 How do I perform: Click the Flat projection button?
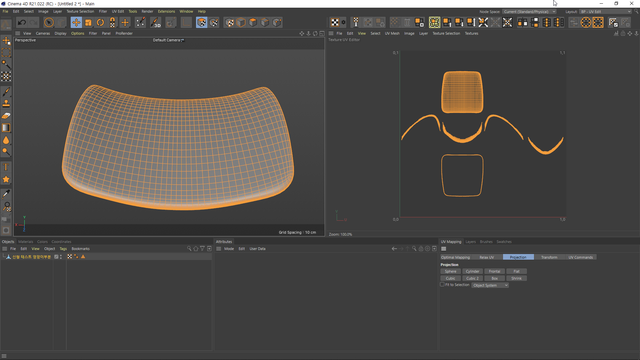click(516, 271)
